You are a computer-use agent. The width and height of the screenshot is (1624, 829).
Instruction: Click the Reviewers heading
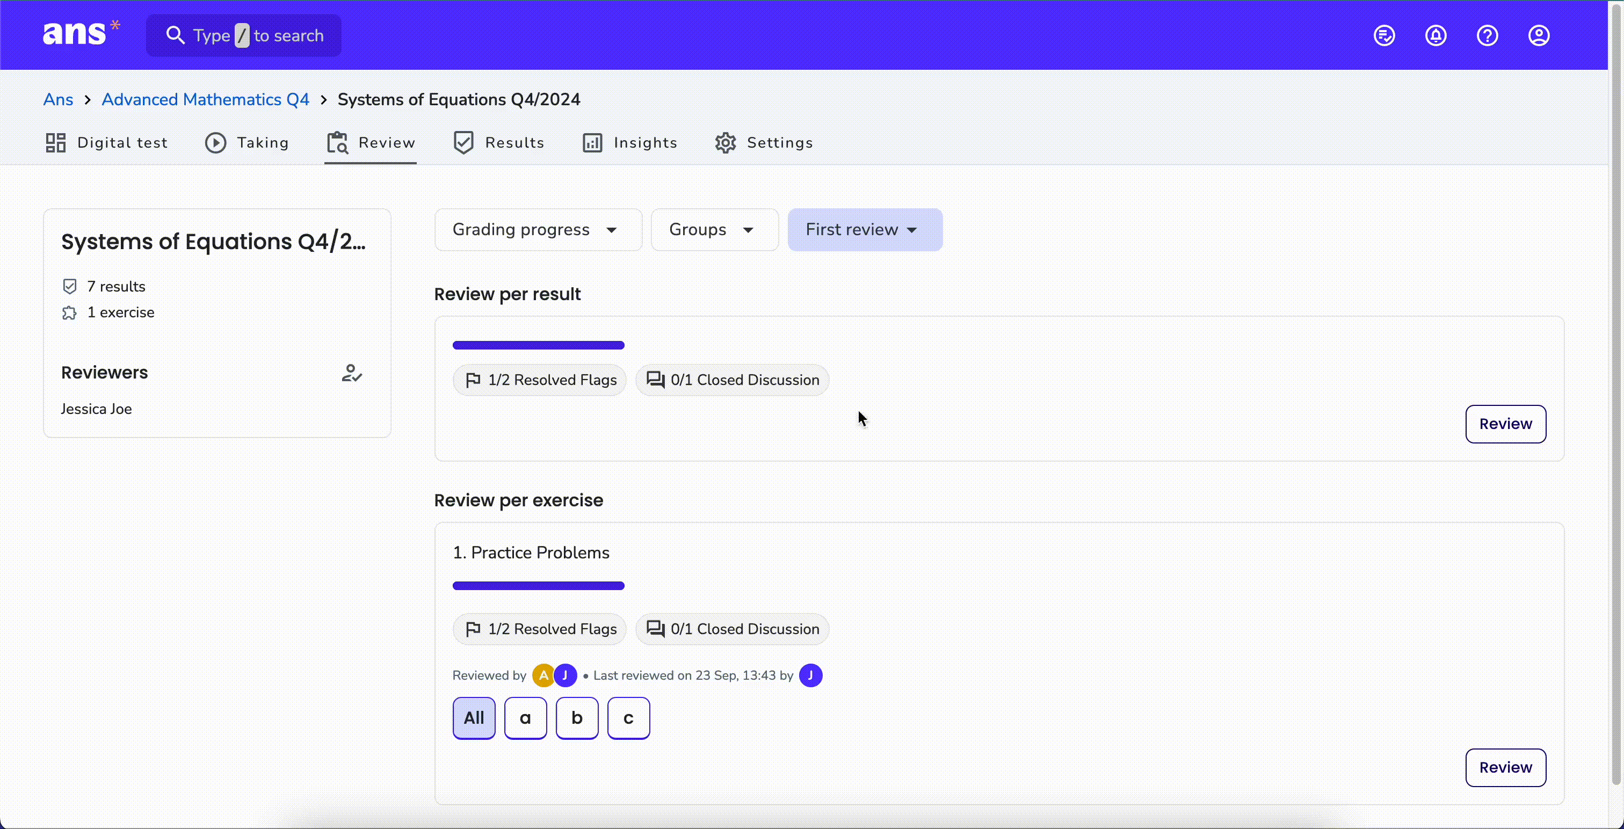click(105, 373)
